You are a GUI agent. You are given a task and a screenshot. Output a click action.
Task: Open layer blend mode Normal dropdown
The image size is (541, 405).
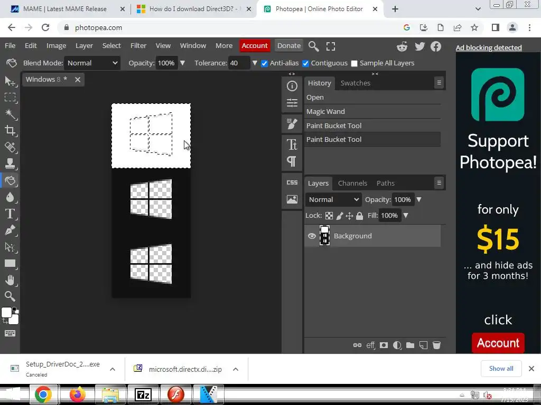coord(333,200)
